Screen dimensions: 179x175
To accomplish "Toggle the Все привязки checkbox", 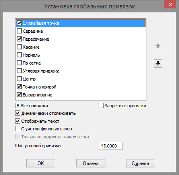I will point(18,106).
